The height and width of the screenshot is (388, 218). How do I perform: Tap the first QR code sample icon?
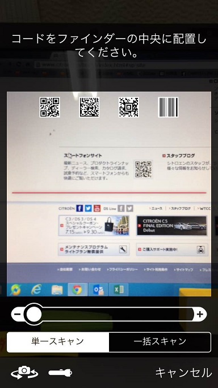tap(49, 107)
